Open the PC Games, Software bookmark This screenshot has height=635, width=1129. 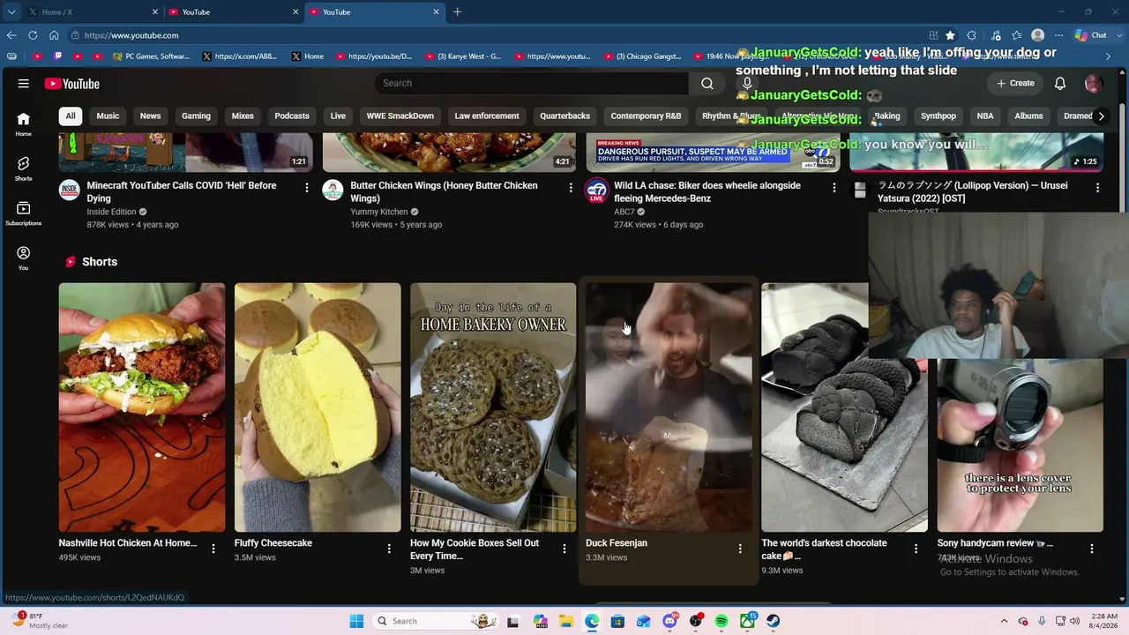click(x=151, y=56)
